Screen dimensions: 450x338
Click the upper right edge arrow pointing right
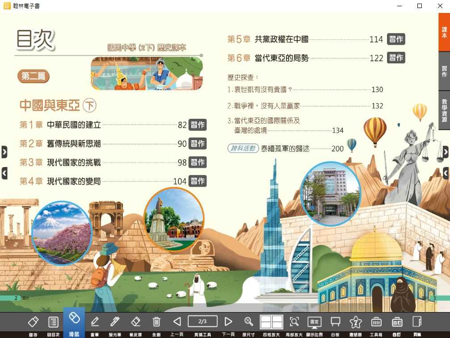tap(446, 152)
